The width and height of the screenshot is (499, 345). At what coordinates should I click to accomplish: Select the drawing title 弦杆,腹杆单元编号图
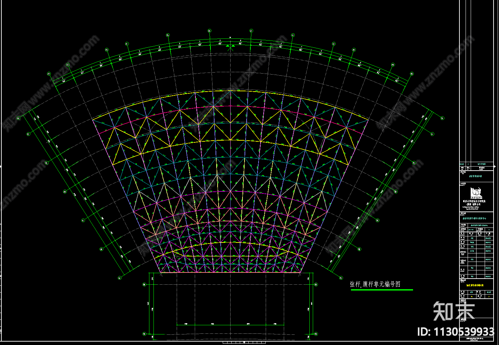375,284
